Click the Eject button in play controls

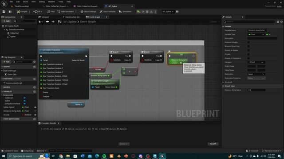point(151,11)
